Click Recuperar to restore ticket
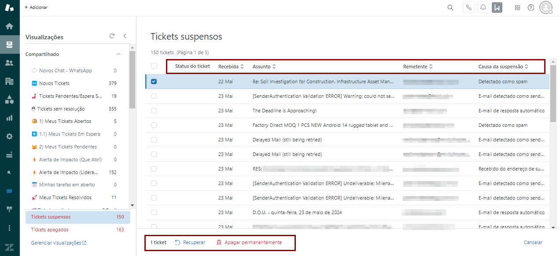Viewport: 560px width, 256px height. (x=190, y=242)
